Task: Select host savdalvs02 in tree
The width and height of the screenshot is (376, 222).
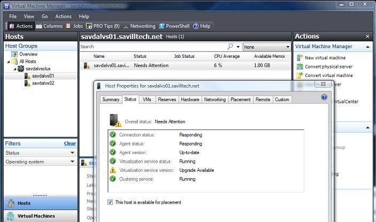Action: point(43,83)
